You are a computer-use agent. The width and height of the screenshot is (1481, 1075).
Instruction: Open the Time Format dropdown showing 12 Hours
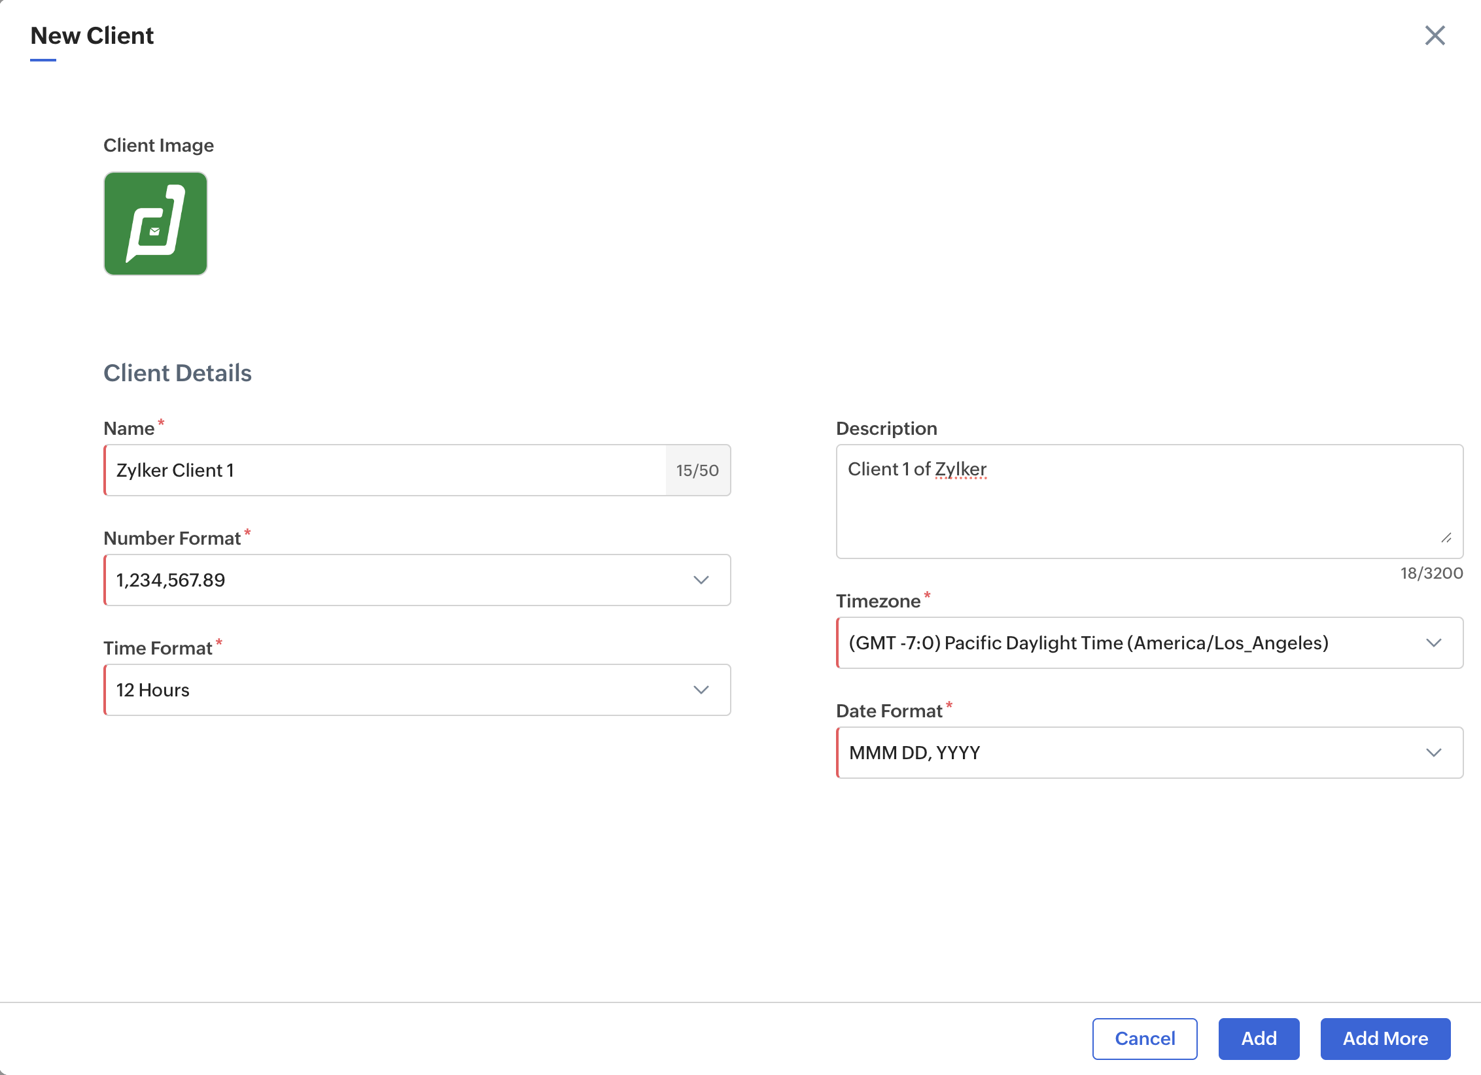(x=392, y=690)
